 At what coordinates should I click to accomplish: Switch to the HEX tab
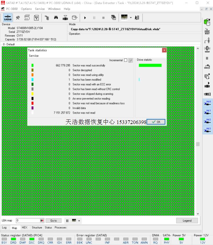(24, 228)
